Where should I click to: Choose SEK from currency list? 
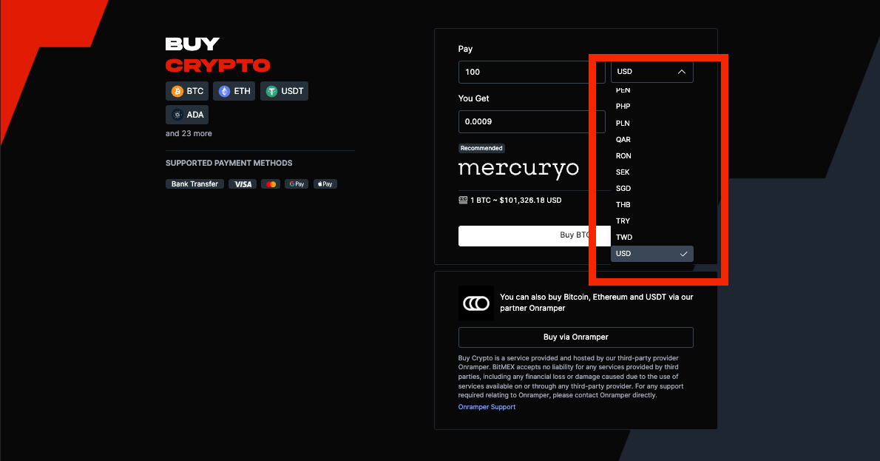(x=651, y=172)
